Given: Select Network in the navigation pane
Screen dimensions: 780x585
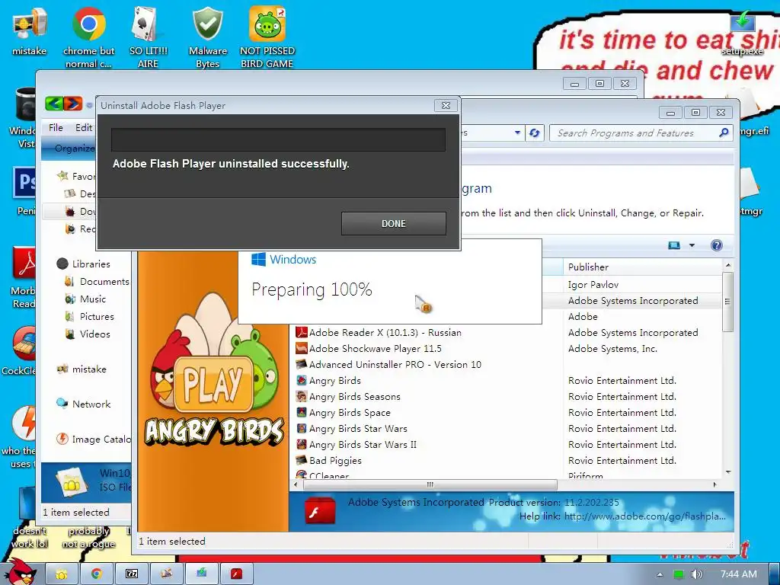Looking at the screenshot, I should point(84,404).
